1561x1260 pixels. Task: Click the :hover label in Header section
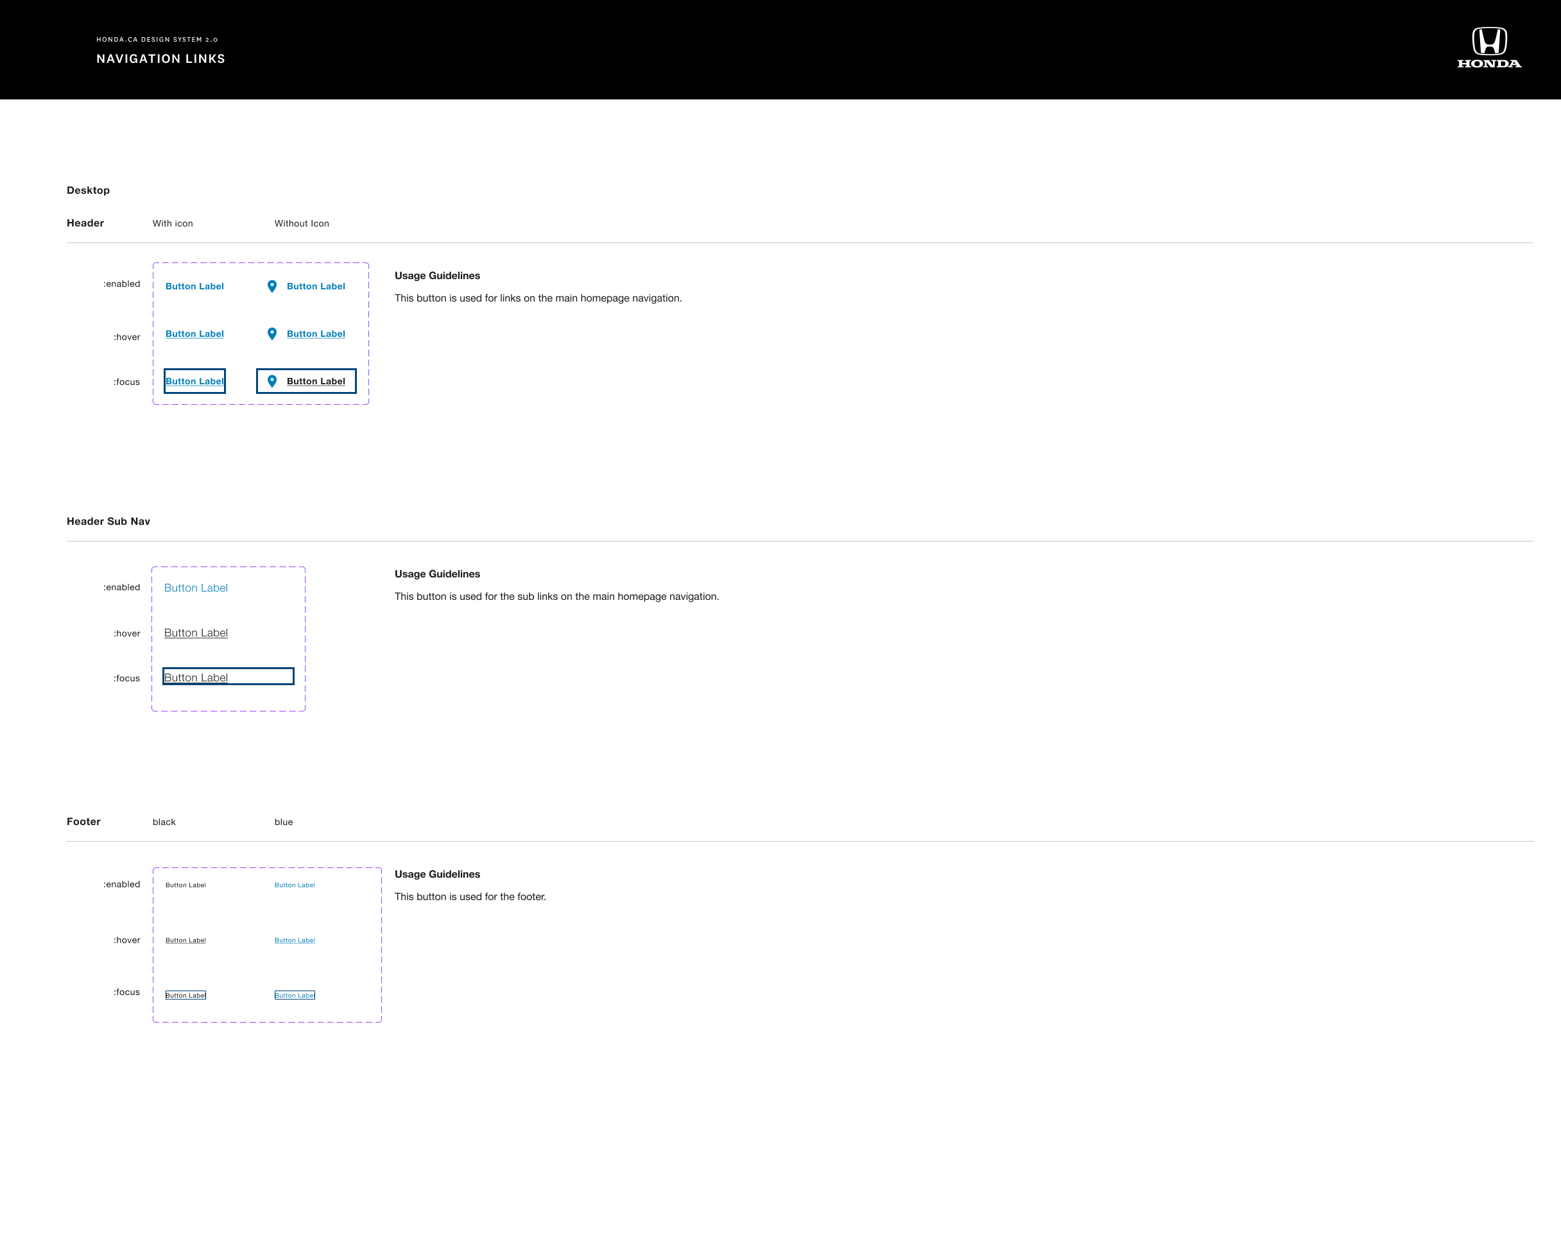click(x=126, y=337)
